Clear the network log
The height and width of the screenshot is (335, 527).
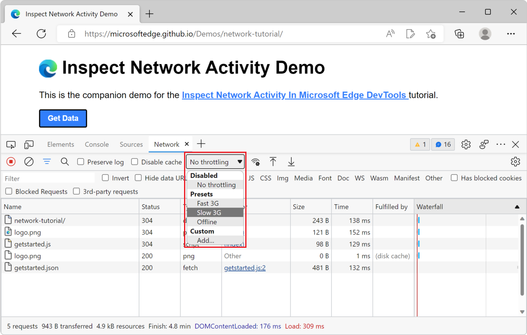point(29,162)
